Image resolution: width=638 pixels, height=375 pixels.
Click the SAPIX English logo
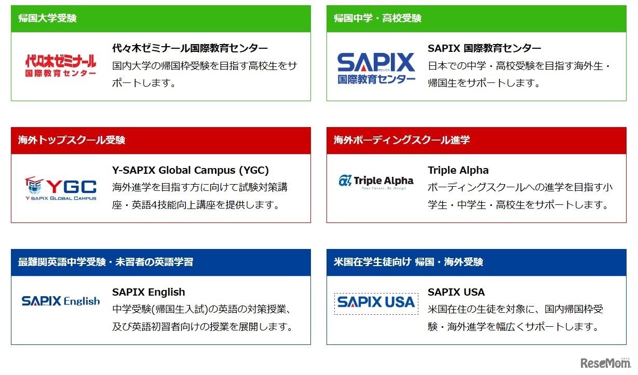(x=61, y=301)
